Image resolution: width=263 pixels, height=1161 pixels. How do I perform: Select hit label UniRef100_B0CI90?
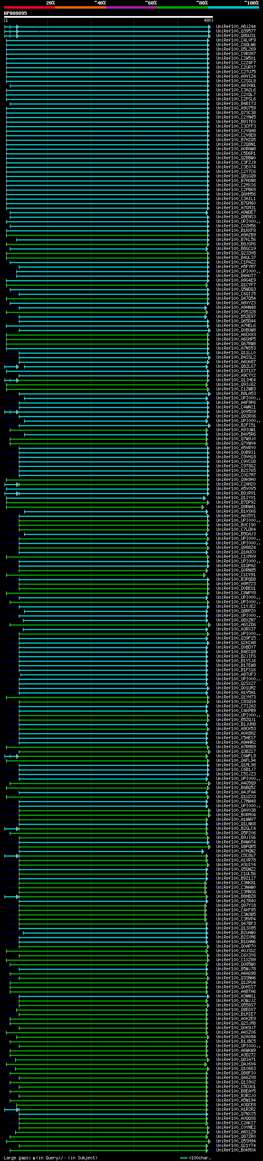pyautogui.click(x=236, y=525)
